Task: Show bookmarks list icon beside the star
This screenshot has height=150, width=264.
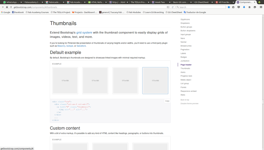Action: (233, 7)
